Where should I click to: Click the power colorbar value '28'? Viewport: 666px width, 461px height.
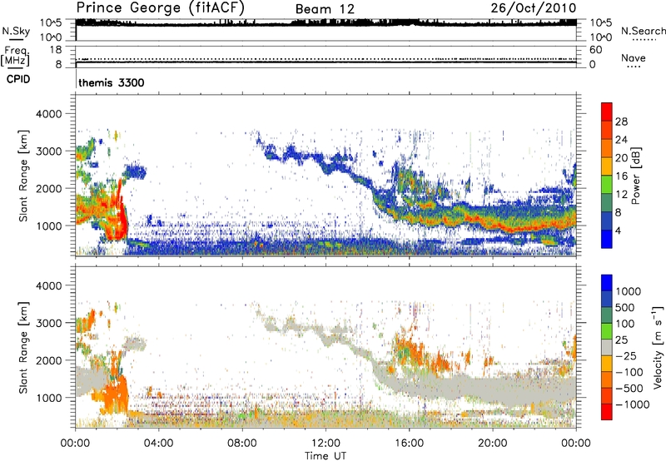tap(621, 121)
